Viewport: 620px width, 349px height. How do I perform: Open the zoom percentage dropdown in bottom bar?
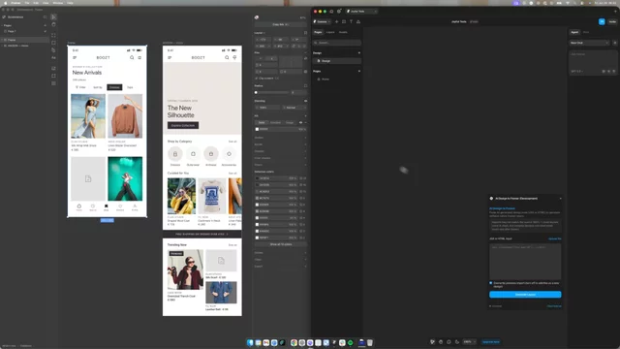tap(469, 342)
